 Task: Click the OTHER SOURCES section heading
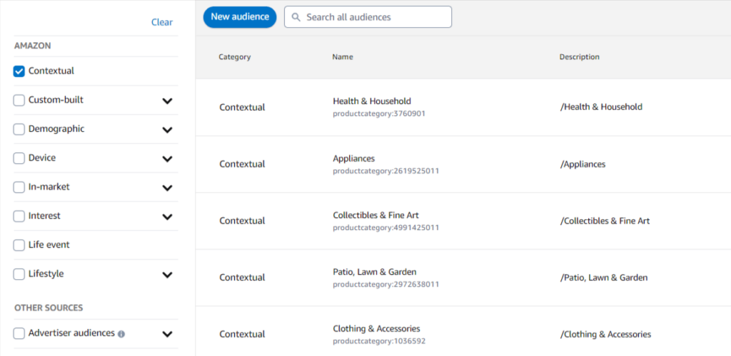(49, 308)
